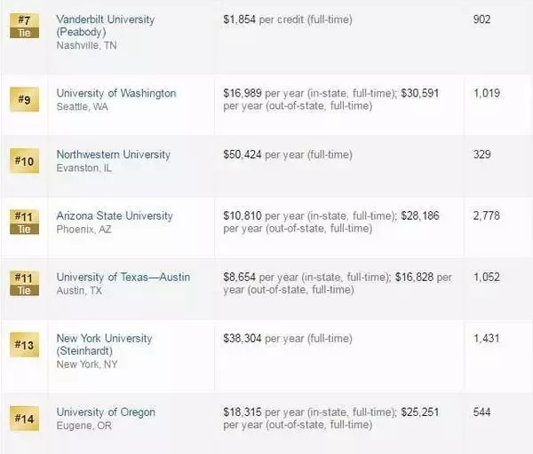Viewport: 533px width, 454px height.
Task: Click the #10 rank badge
Action: [x=24, y=160]
